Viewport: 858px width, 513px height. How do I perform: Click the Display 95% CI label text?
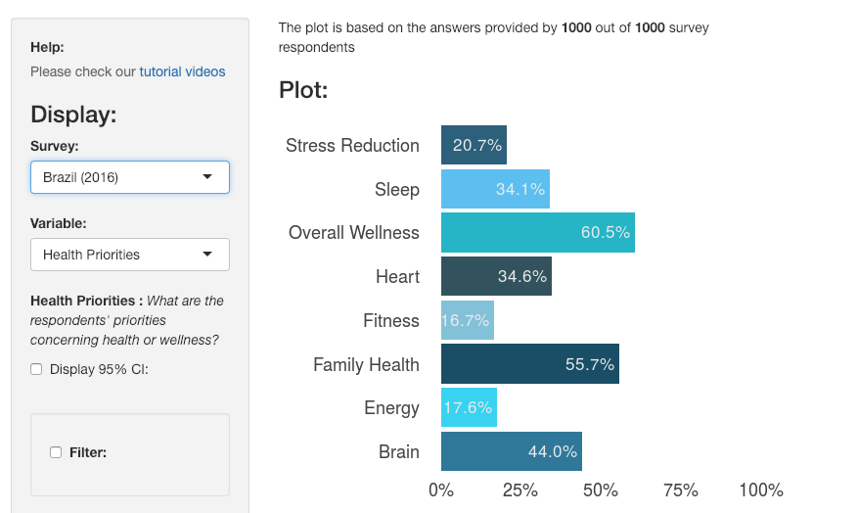point(99,369)
